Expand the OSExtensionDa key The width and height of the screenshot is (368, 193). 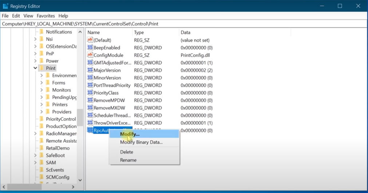35,46
